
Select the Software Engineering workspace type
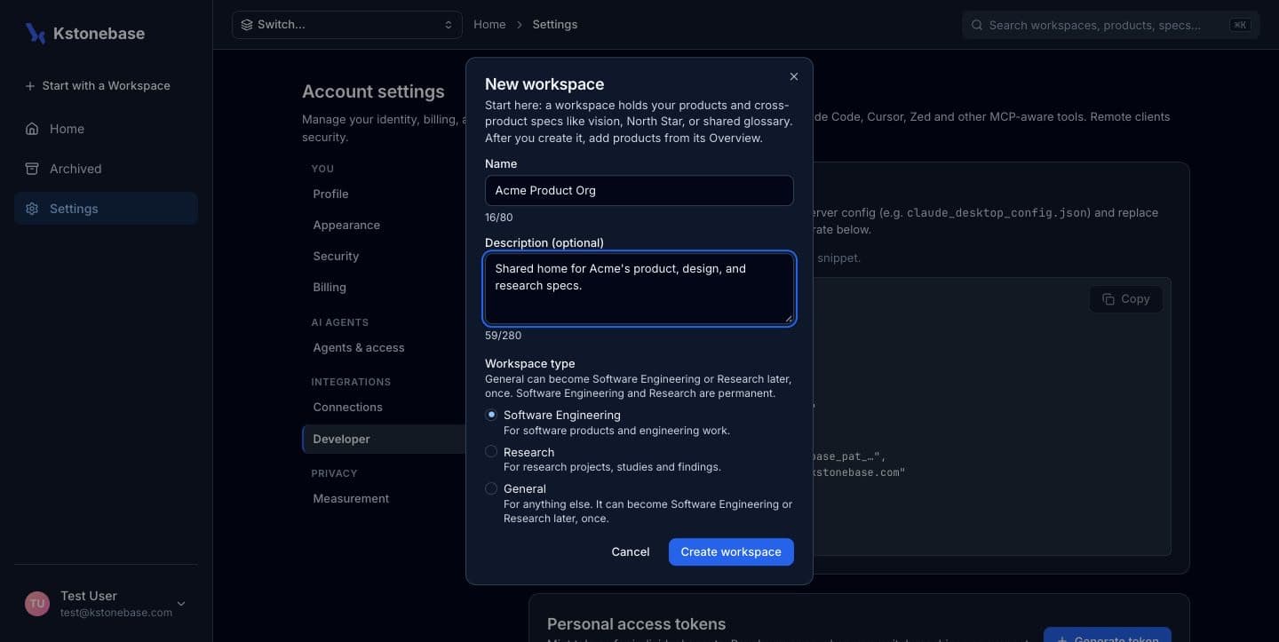pyautogui.click(x=491, y=415)
